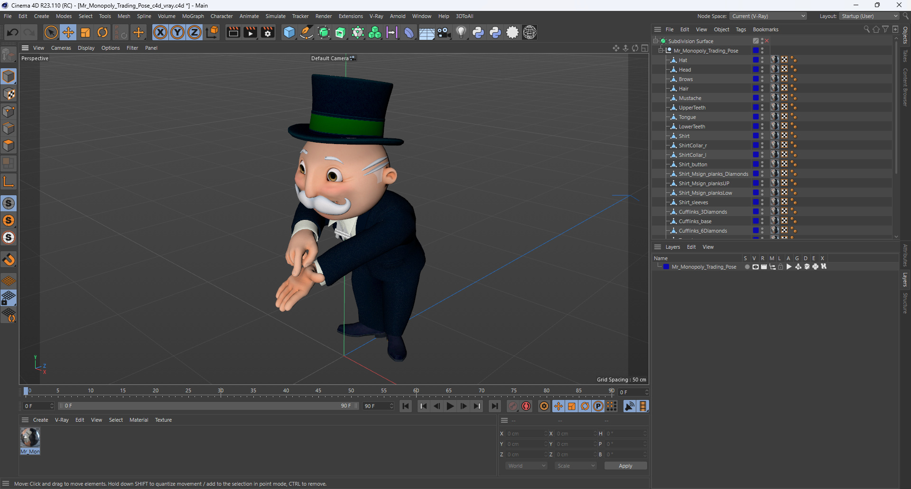Activate the Scale tool icon
Screen dimensions: 911x489
(85, 32)
